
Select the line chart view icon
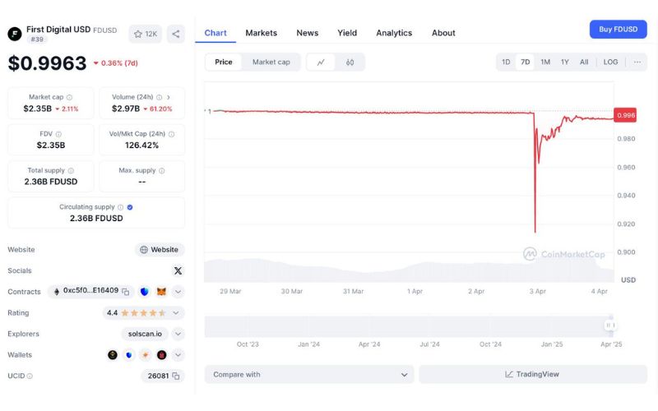pyautogui.click(x=321, y=62)
